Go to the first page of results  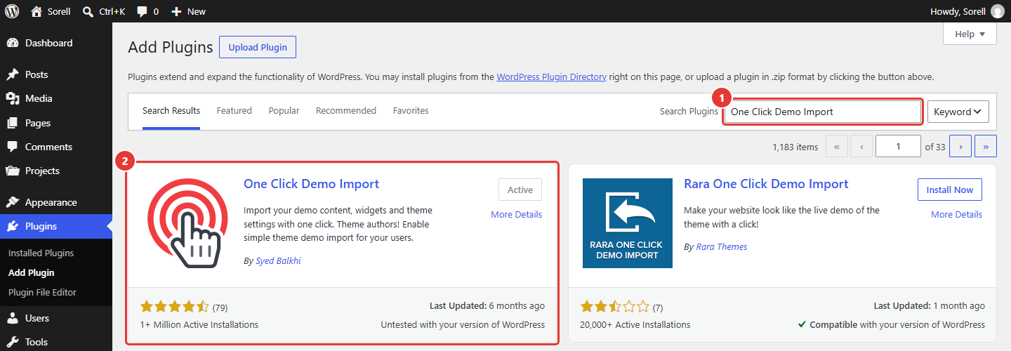click(x=837, y=147)
